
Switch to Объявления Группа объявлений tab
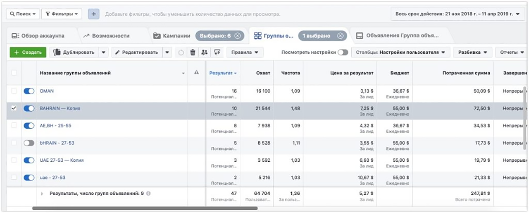pos(397,36)
